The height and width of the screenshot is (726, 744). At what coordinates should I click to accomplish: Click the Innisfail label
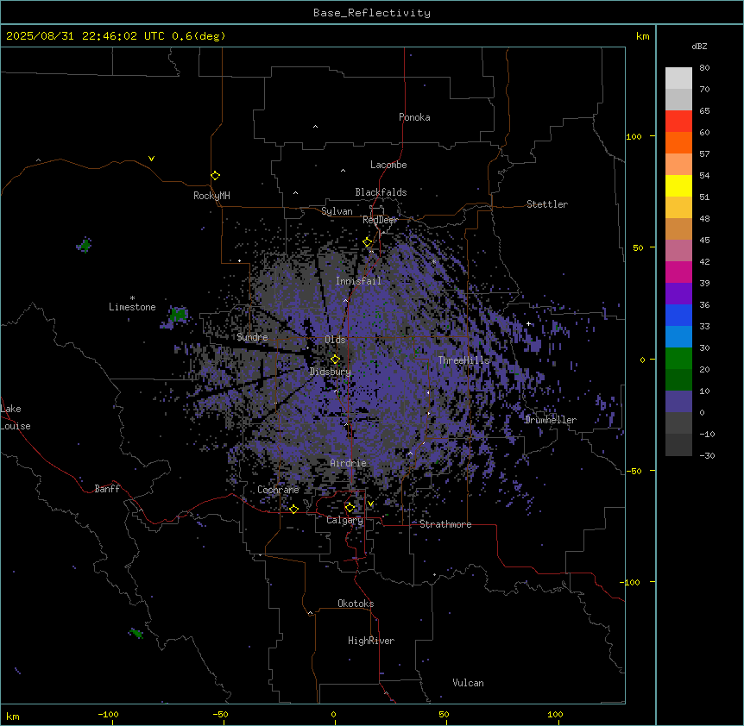pos(359,281)
